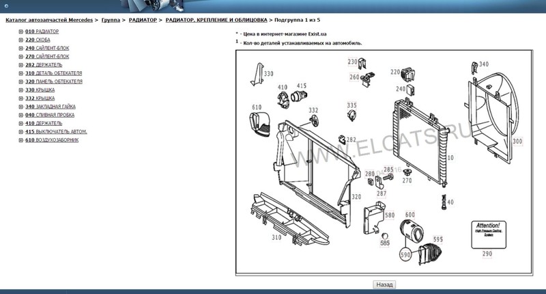This screenshot has width=546, height=294.
Task: Select part 610 air intake in diagram
Action: 257,107
